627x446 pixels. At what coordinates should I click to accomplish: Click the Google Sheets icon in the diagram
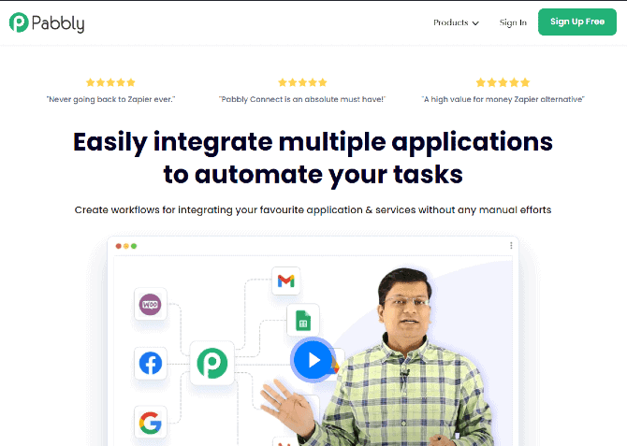coord(303,321)
